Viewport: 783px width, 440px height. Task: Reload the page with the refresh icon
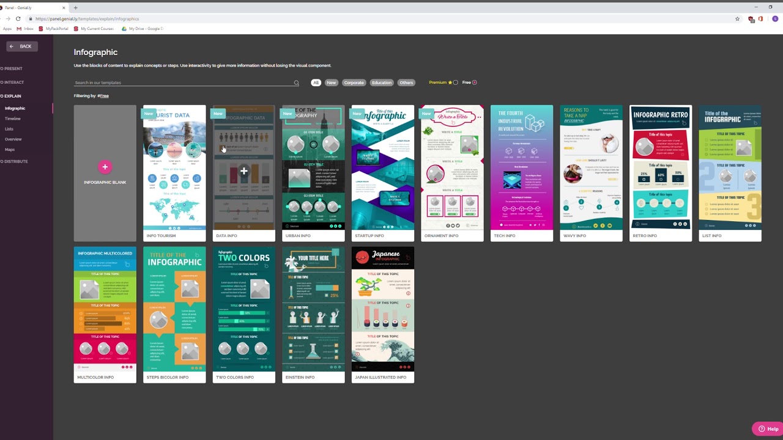(x=18, y=19)
